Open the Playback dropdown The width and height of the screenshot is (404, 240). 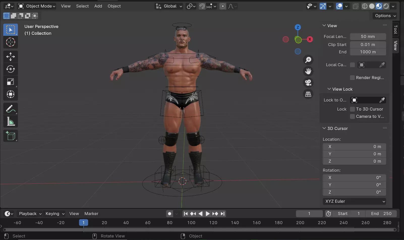point(30,214)
